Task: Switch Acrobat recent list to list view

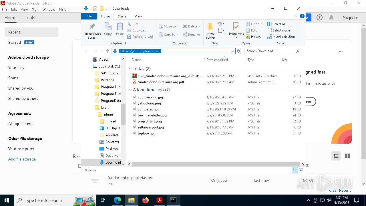Action: click(336, 156)
